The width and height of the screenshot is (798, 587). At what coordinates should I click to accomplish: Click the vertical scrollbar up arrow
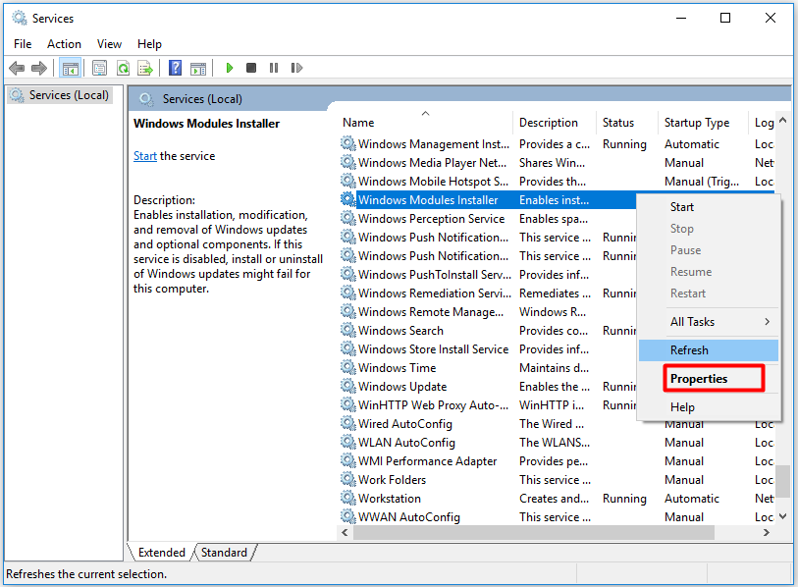pyautogui.click(x=782, y=120)
